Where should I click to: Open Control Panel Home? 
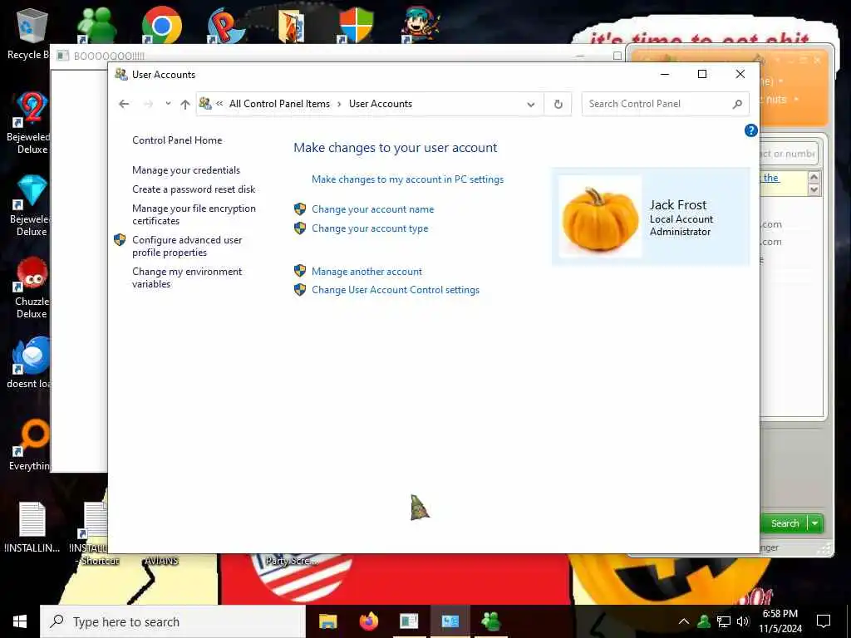177,140
